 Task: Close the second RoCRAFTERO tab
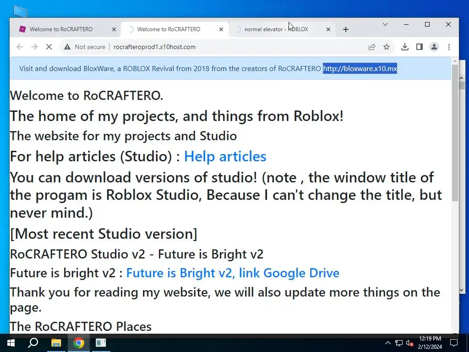pos(221,29)
